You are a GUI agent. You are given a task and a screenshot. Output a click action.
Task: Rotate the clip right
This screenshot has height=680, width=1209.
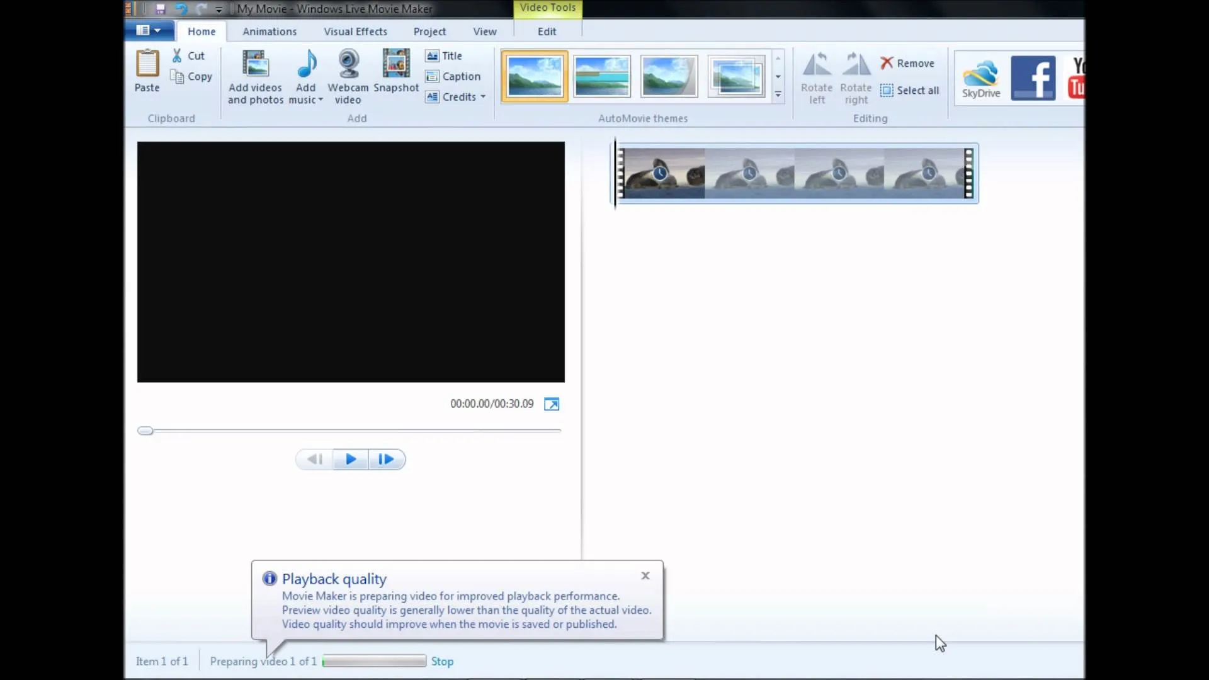pos(856,77)
